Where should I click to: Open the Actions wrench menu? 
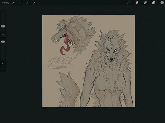pos(13,3)
